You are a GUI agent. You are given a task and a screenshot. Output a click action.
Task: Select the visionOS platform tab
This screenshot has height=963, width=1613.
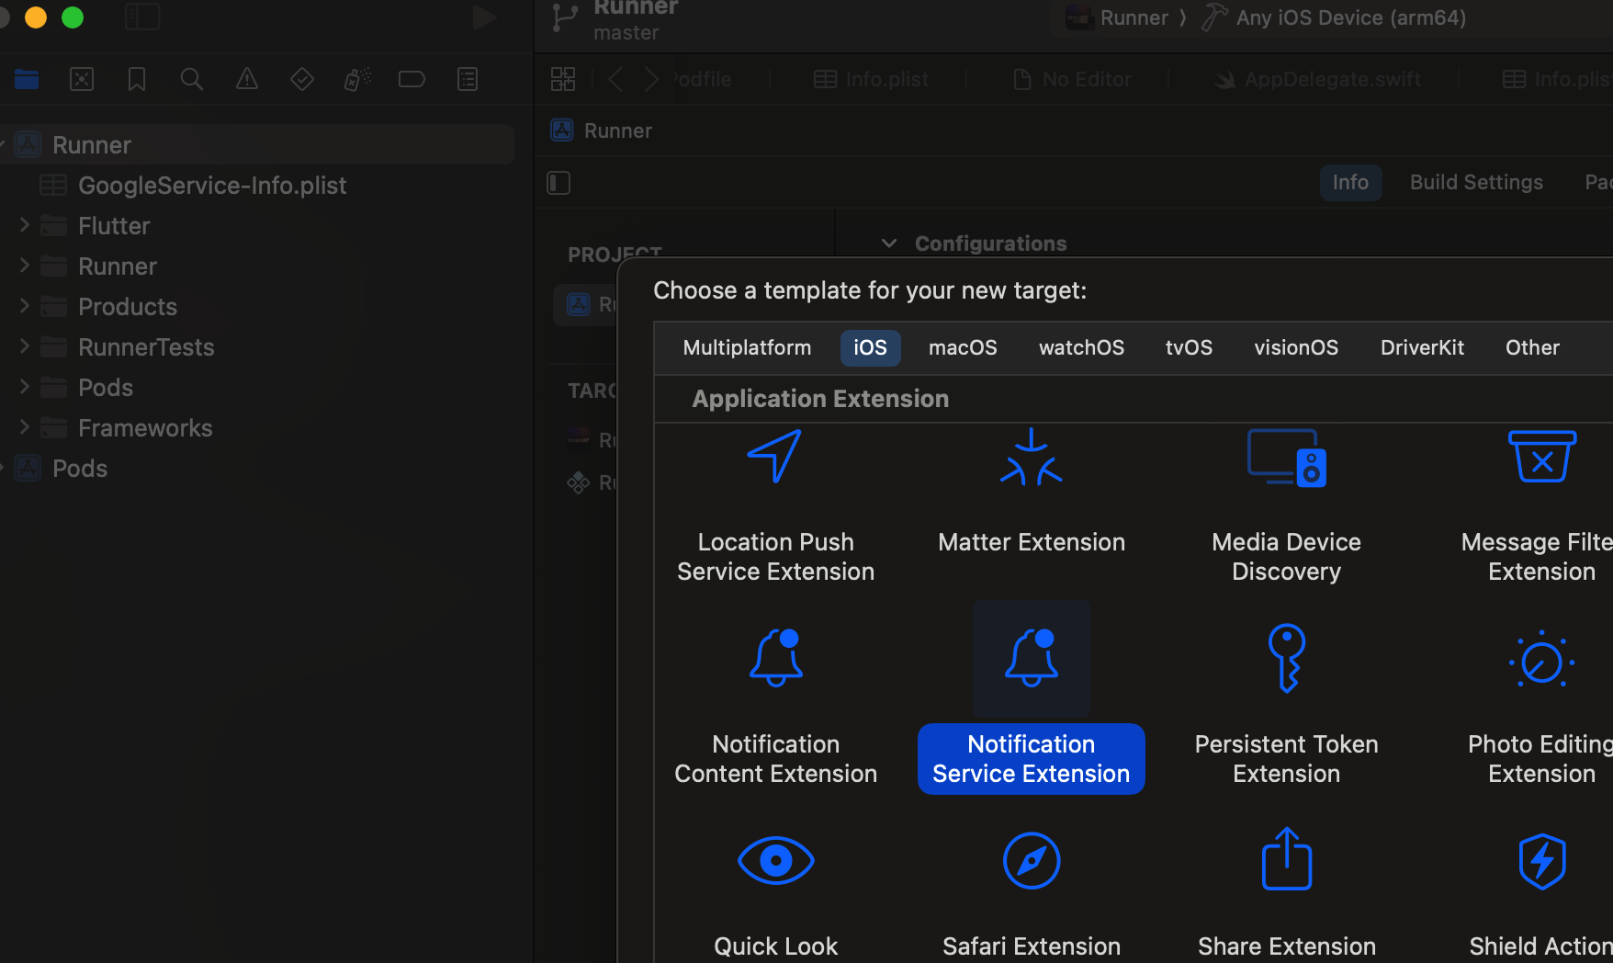pyautogui.click(x=1296, y=348)
